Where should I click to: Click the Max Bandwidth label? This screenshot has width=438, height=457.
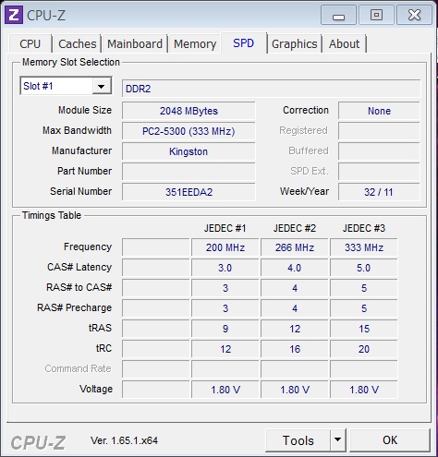pyautogui.click(x=77, y=130)
